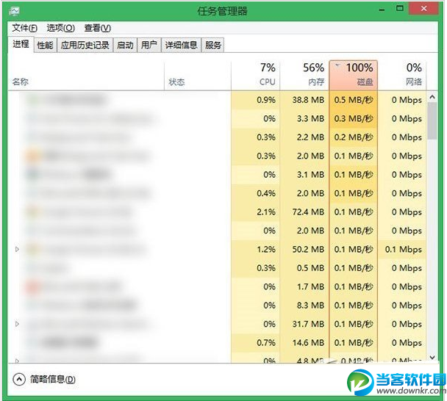The image size is (447, 401).
Task: Select the 14.6 MB memory cell
Action: pos(304,343)
